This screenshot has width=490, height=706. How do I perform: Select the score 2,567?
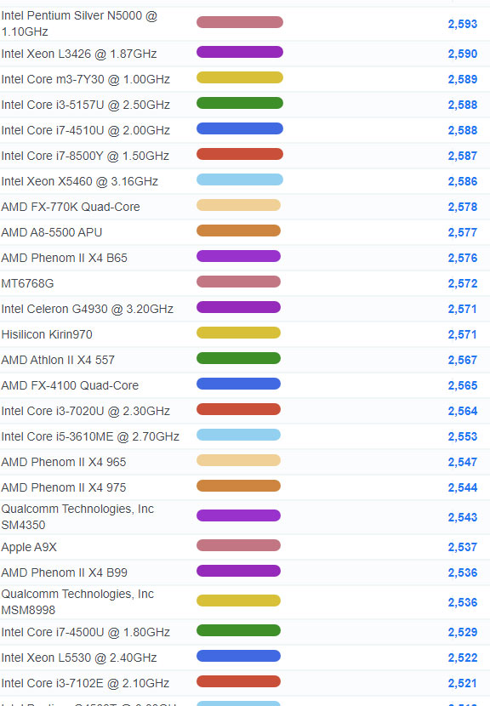(x=463, y=360)
